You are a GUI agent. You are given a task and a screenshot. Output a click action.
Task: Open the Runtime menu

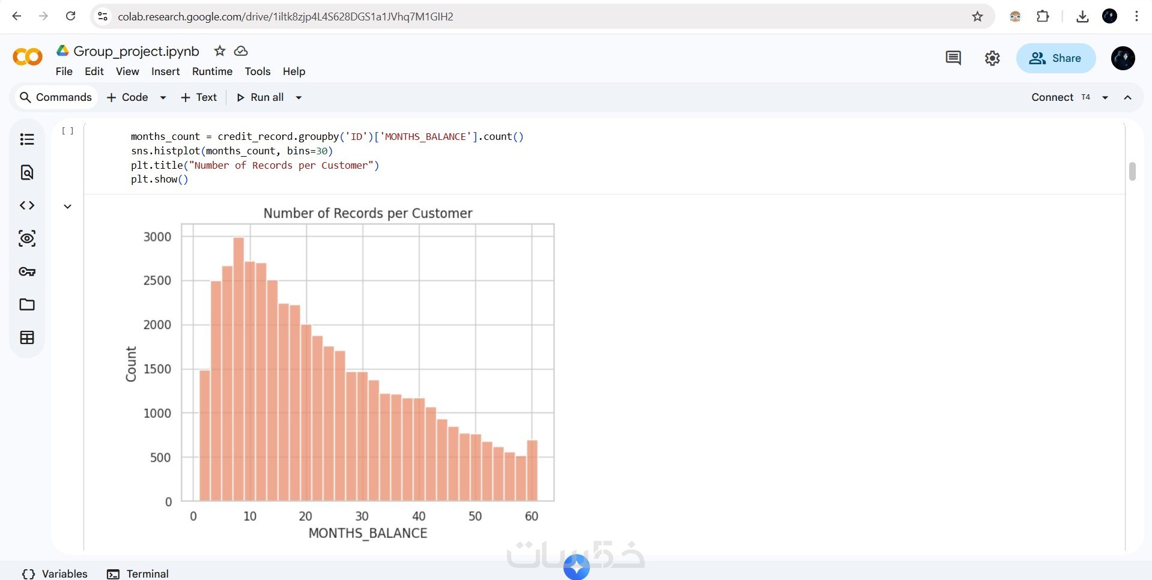coord(212,71)
